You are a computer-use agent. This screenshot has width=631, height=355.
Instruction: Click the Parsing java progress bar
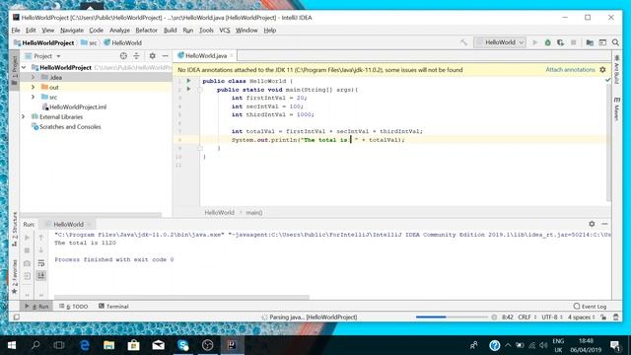pyautogui.click(x=452, y=318)
